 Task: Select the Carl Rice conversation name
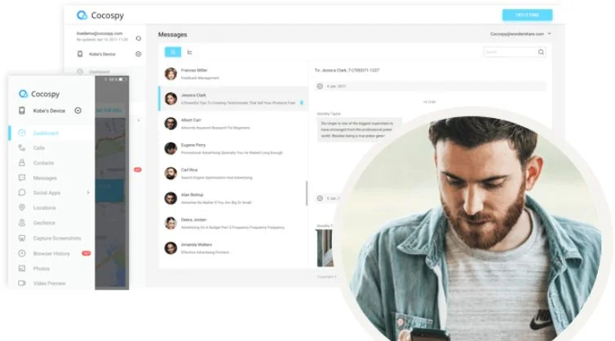coord(189,170)
